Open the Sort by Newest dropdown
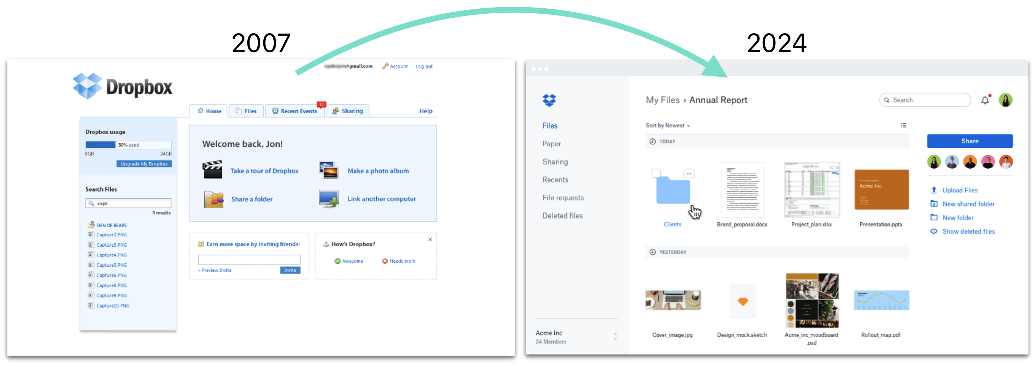 point(667,126)
